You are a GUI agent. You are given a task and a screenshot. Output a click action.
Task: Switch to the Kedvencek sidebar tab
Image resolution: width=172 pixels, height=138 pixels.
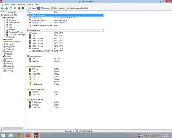tap(11, 12)
